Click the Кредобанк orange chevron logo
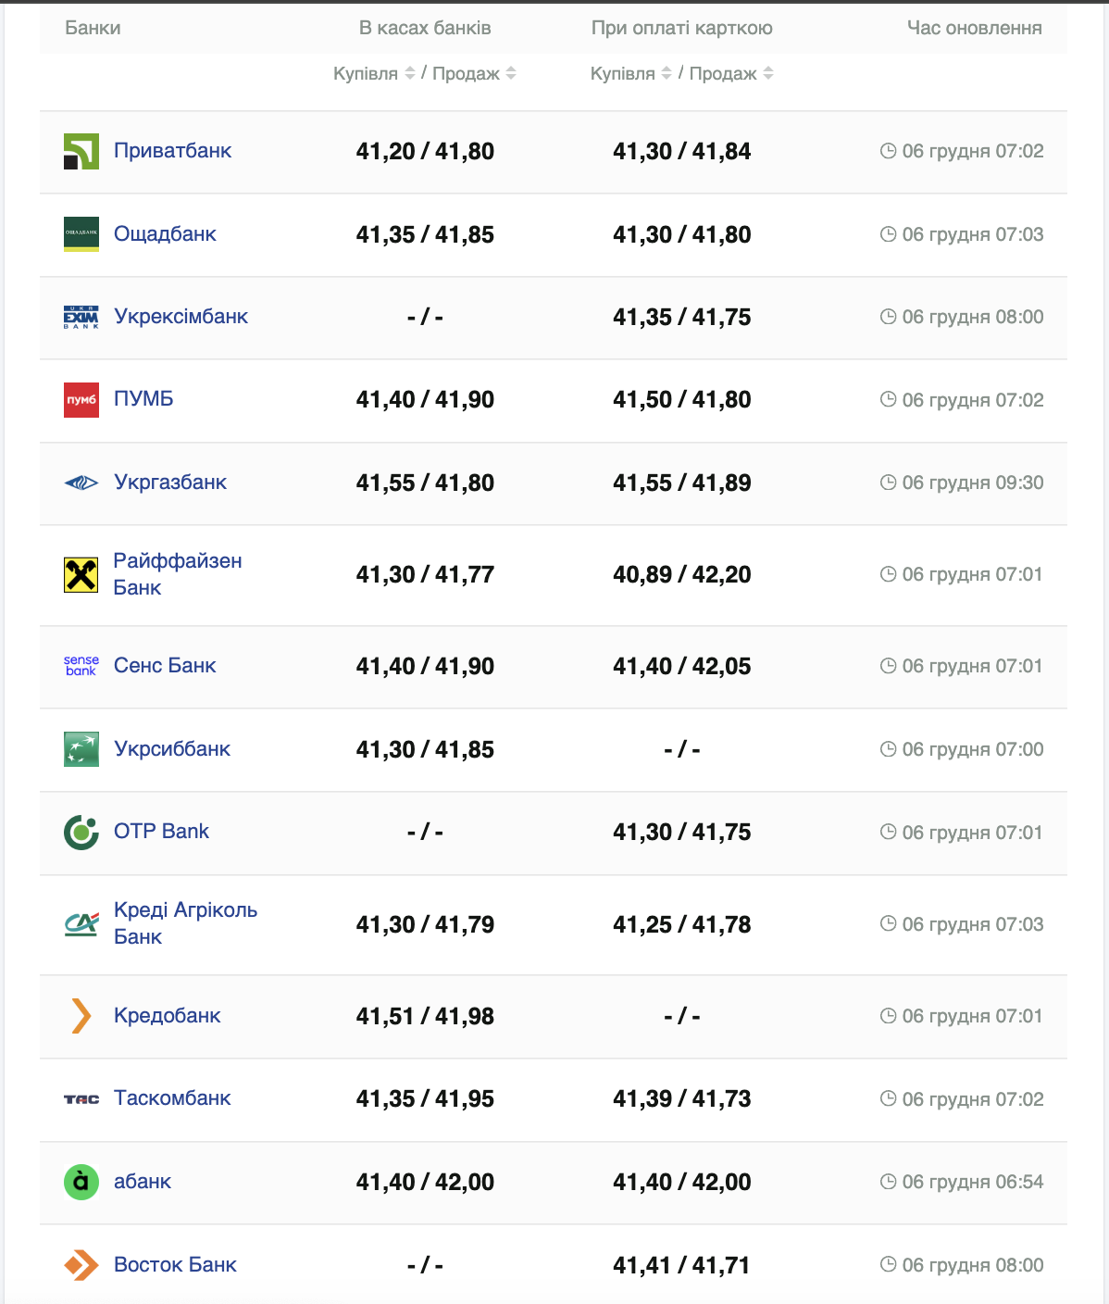Viewport: 1109px width, 1304px height. (x=81, y=1016)
